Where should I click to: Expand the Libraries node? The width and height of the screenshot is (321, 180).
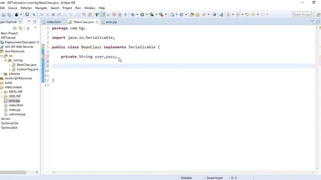pos(2,74)
